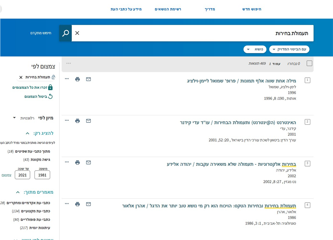
Task: Click the email icon for result 4
Action: [x=89, y=204]
